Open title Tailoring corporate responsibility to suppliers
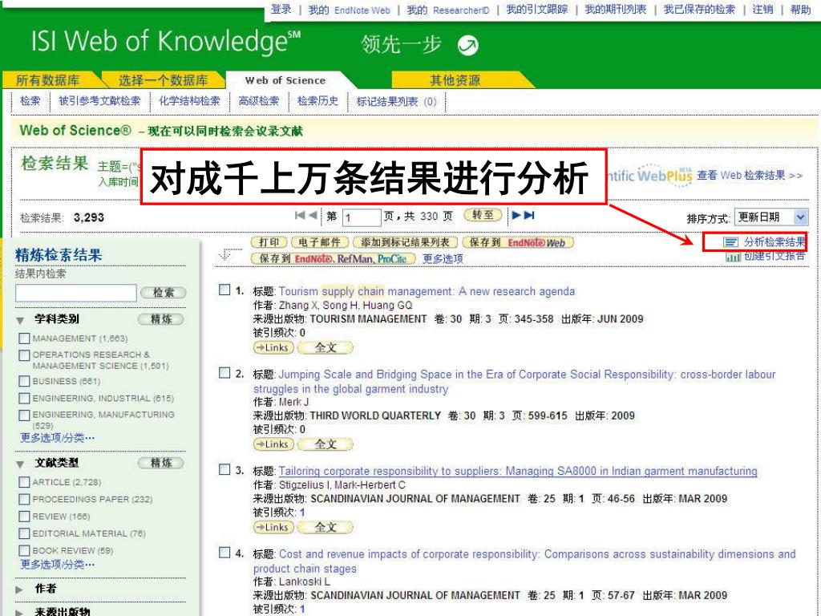Screen dimensions: 821x616 click(518, 471)
